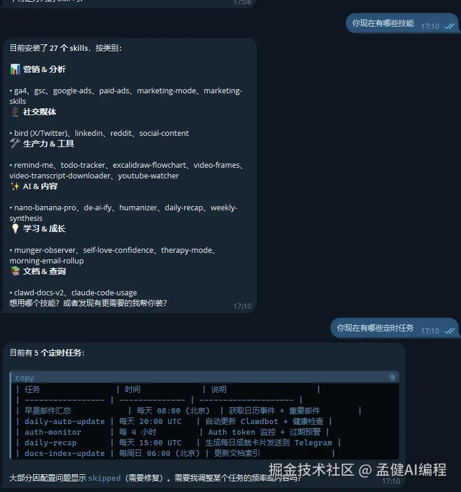461x492 pixels.
Task: Click the tools emoji beside 生产力 & 工具
Action: tap(15, 144)
